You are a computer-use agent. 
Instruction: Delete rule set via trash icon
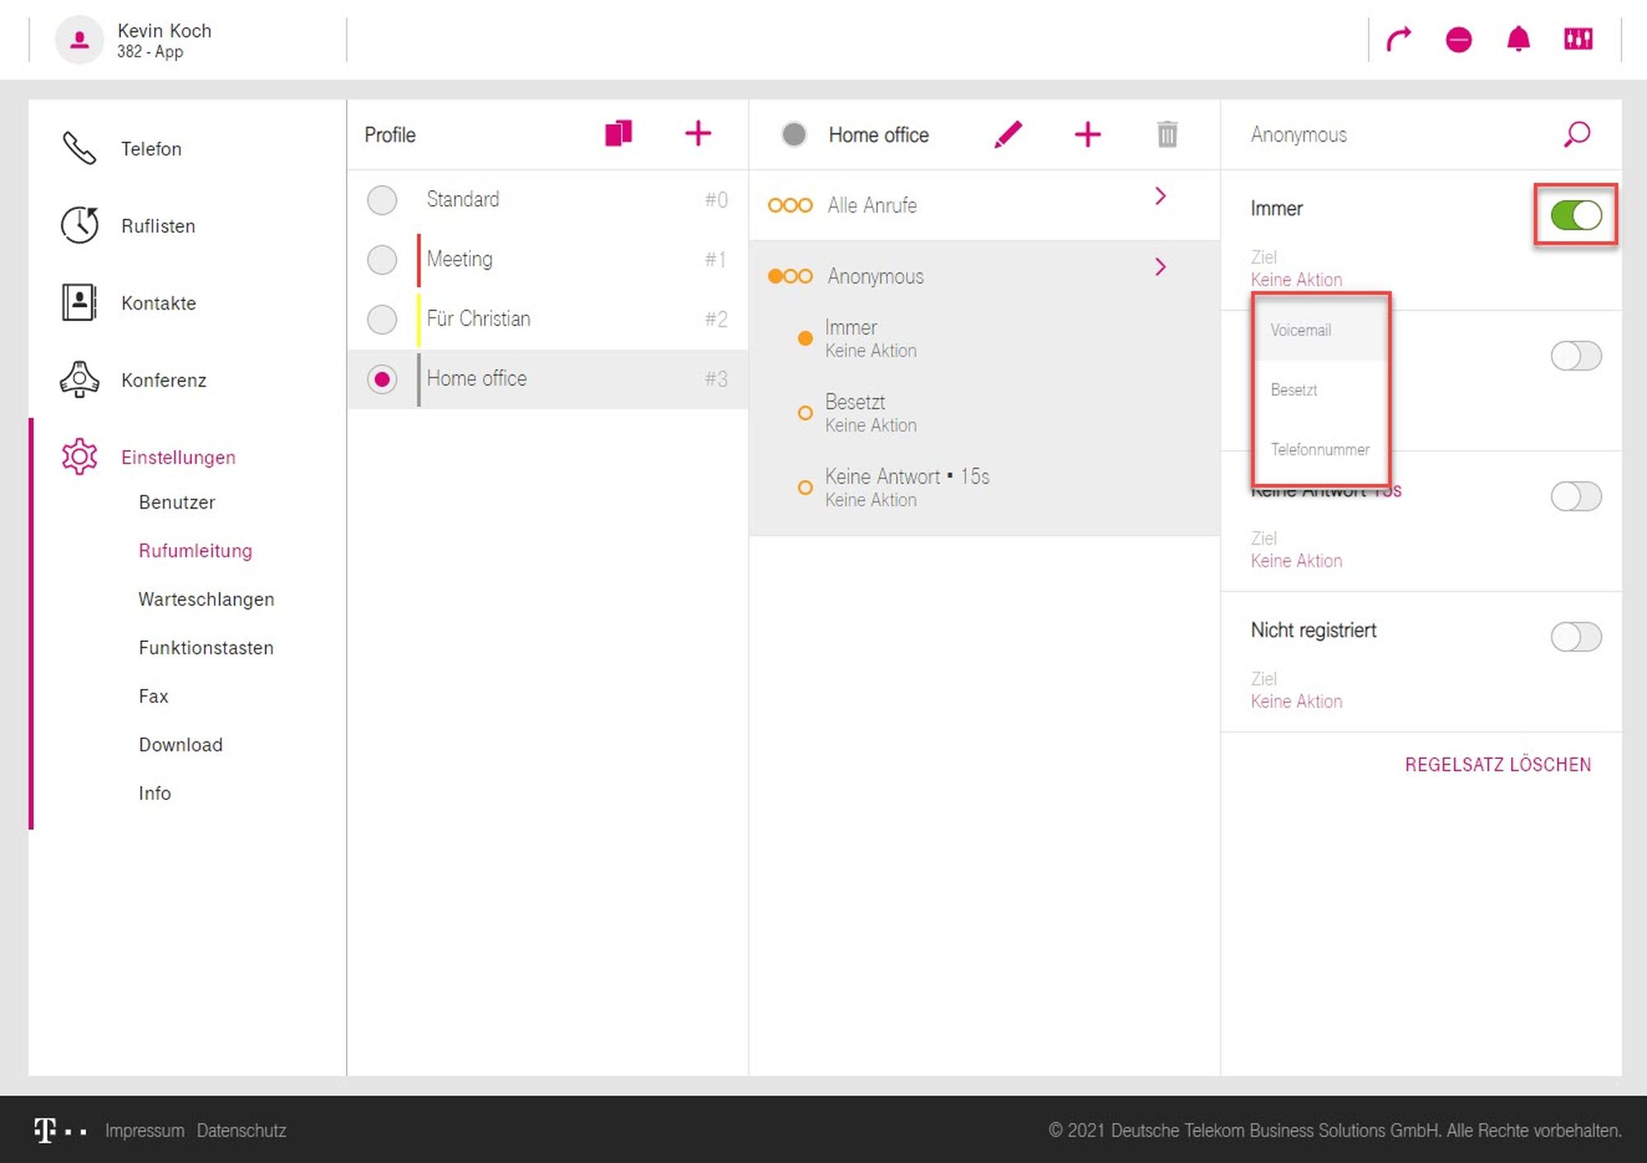point(1167,134)
